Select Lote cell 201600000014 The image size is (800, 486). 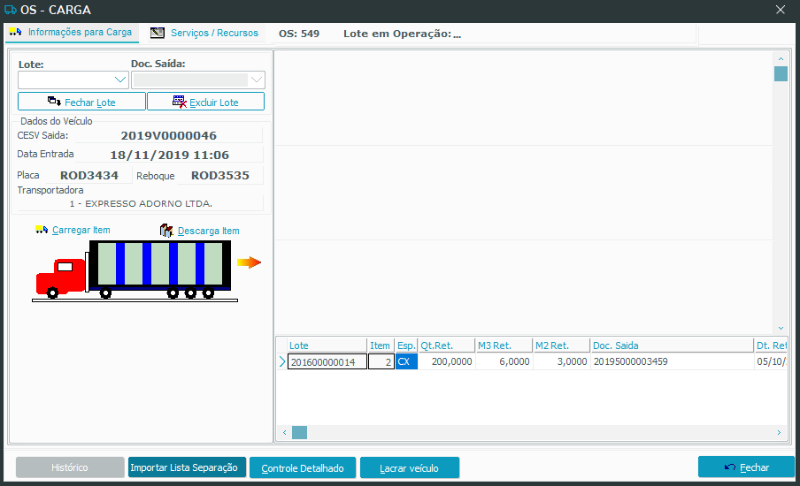[327, 361]
